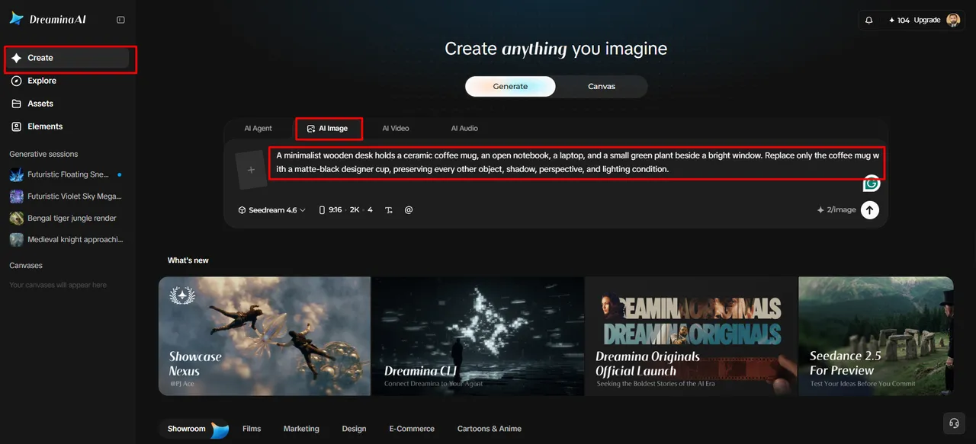Open the Showcase Nexus card

coord(265,336)
